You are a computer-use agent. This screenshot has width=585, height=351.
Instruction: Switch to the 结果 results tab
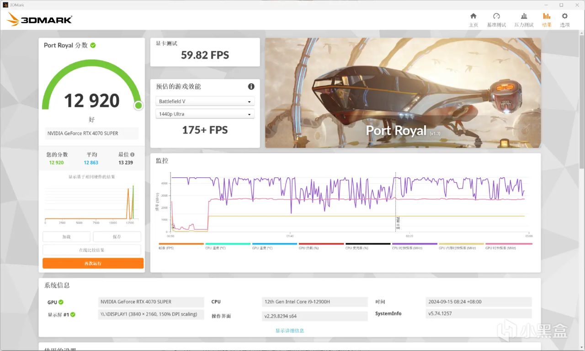tap(547, 20)
